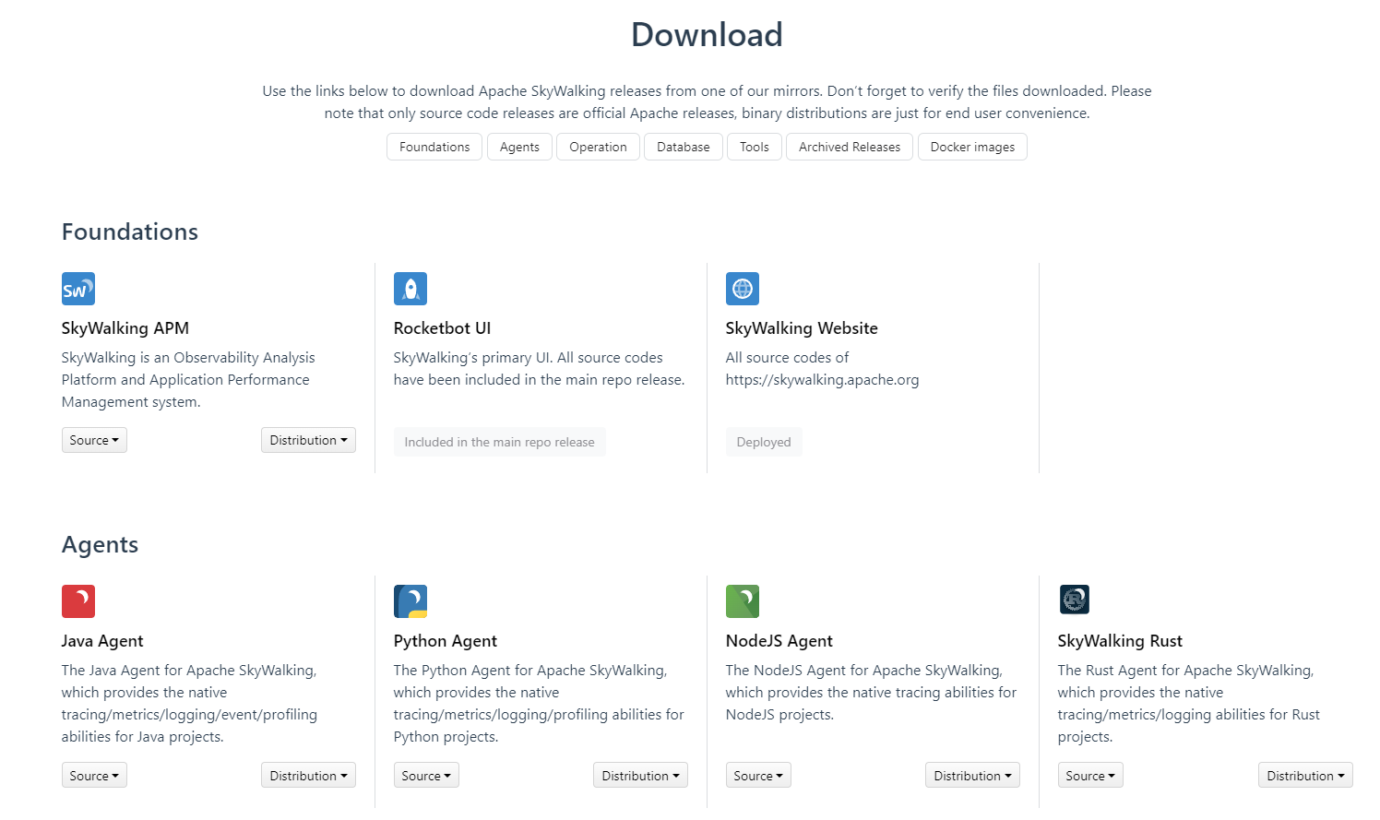
Task: Open SkyWalking Rust Distribution dropdown
Action: [1305, 776]
